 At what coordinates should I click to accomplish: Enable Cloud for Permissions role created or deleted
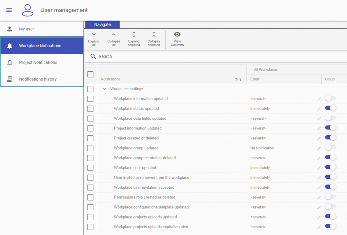330,196
